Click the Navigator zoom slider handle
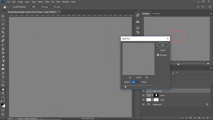Screen dimensions: 213x120 click(178, 64)
